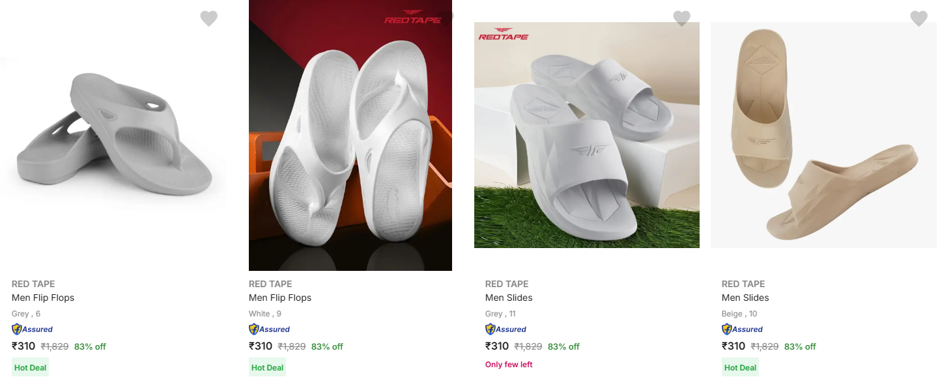The image size is (940, 377).
Task: Click Assured badge under beige slides
Action: [742, 329]
